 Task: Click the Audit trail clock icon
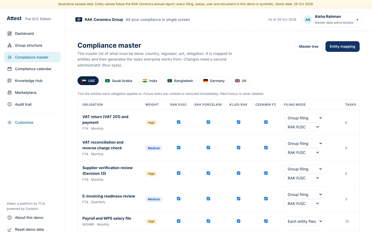click(x=10, y=104)
